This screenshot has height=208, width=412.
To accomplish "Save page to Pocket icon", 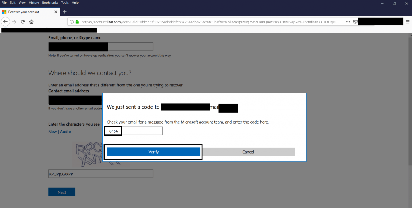I will [x=355, y=22].
